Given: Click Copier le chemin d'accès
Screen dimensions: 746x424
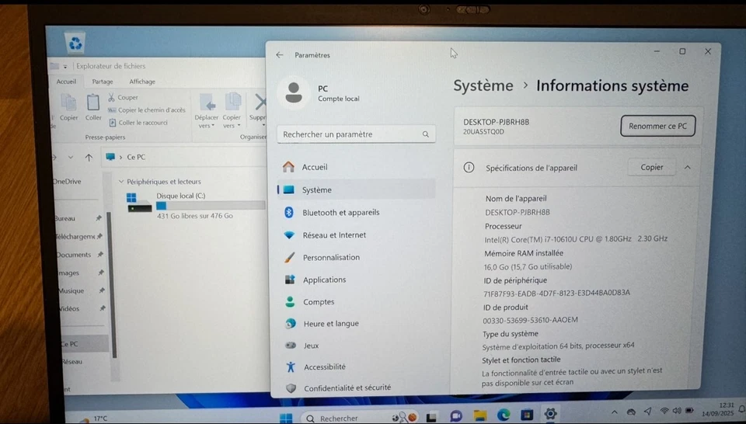Looking at the screenshot, I should (x=147, y=109).
